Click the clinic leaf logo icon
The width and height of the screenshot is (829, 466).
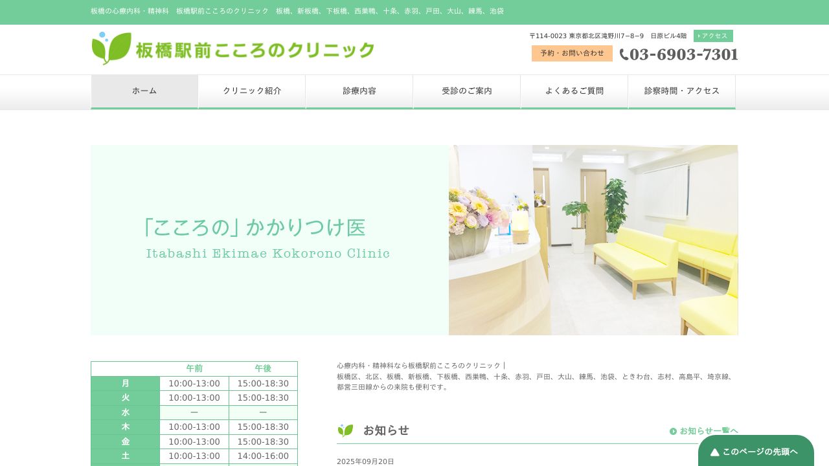click(x=108, y=49)
